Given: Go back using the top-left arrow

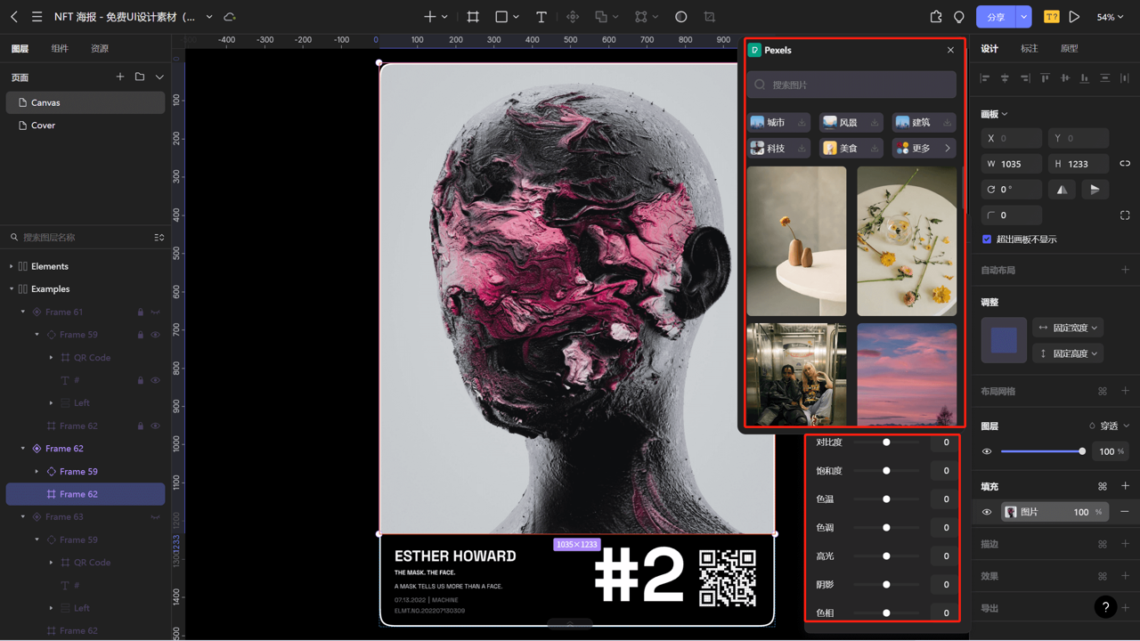Looking at the screenshot, I should point(14,17).
